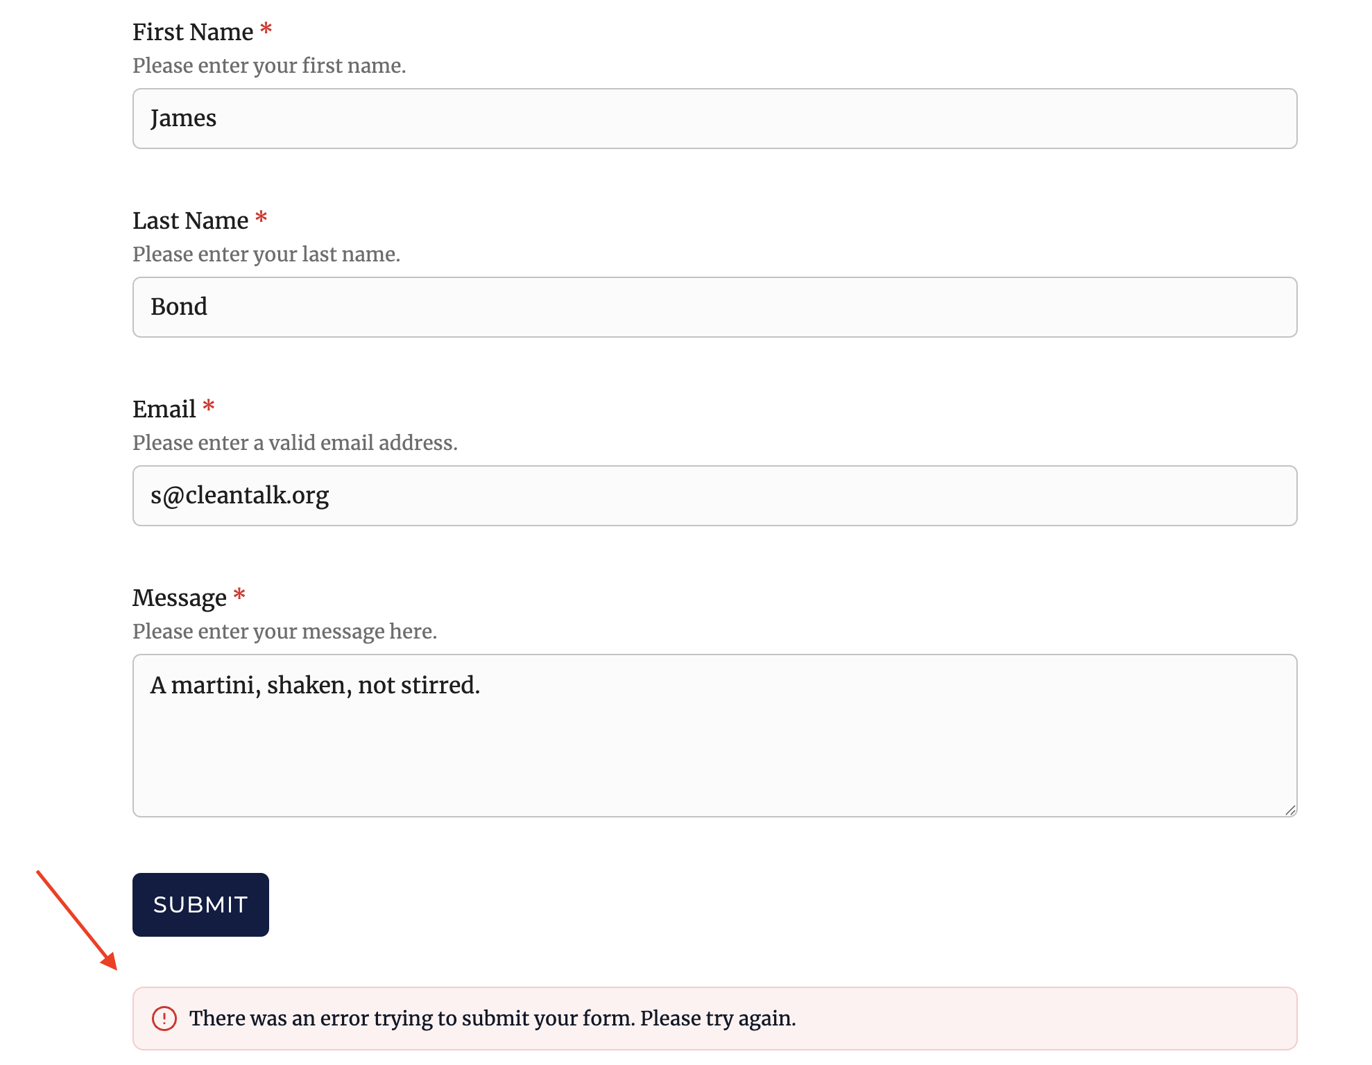Click 'Please enter your last name.' hint
This screenshot has width=1372, height=1065.
pos(266,254)
